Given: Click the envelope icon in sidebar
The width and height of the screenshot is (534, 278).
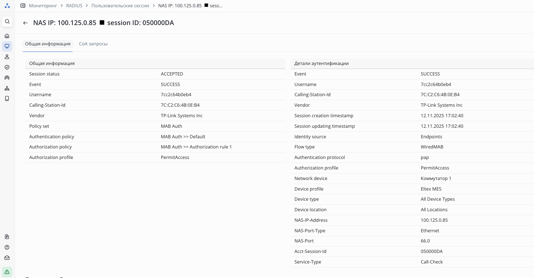Looking at the screenshot, I should pos(7,258).
